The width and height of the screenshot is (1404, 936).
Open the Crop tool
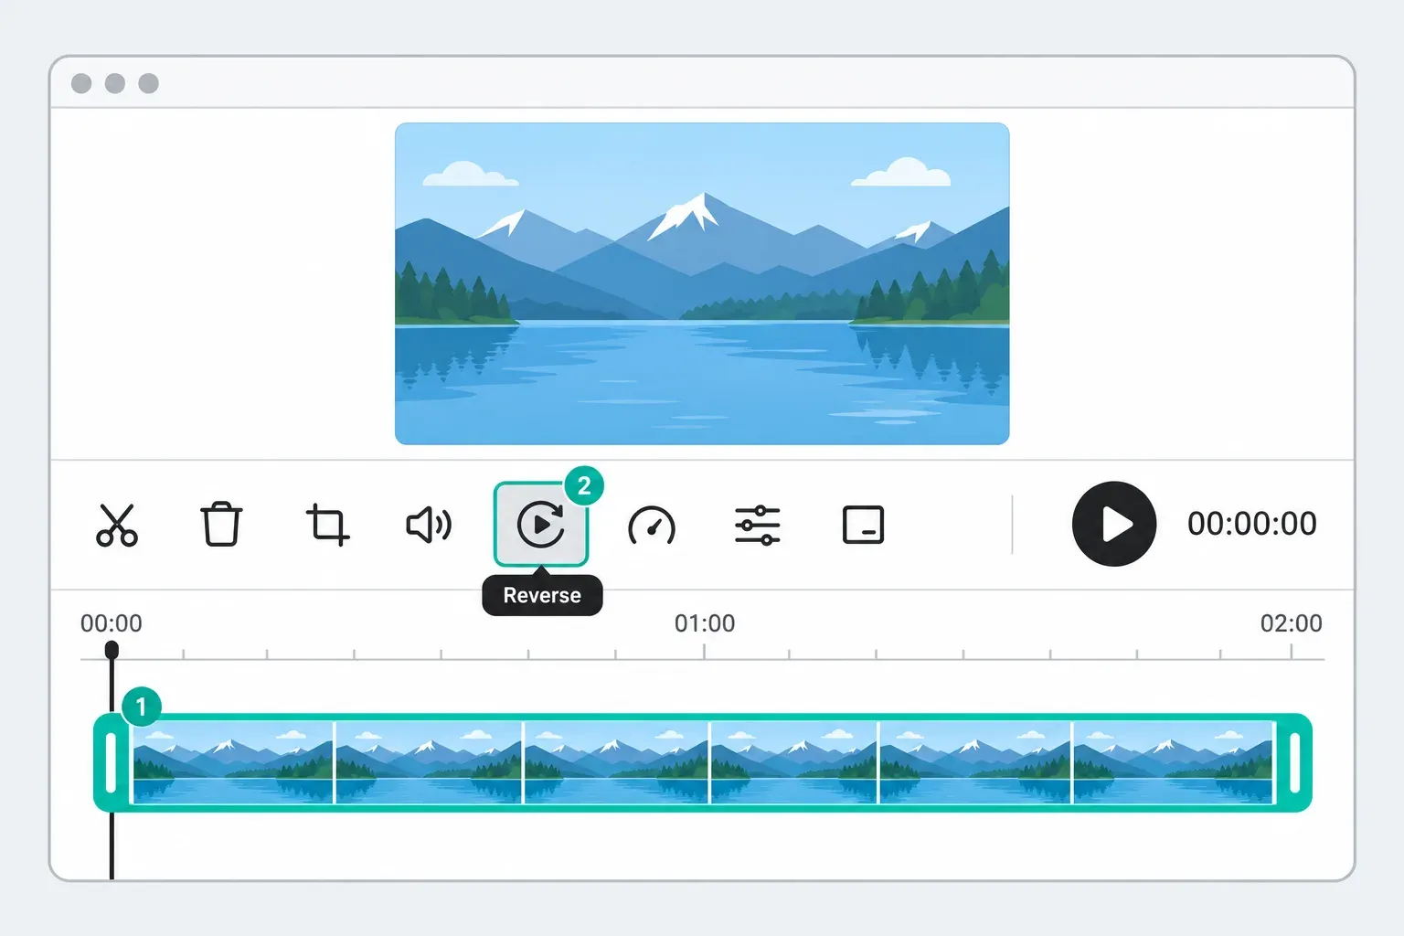click(326, 525)
